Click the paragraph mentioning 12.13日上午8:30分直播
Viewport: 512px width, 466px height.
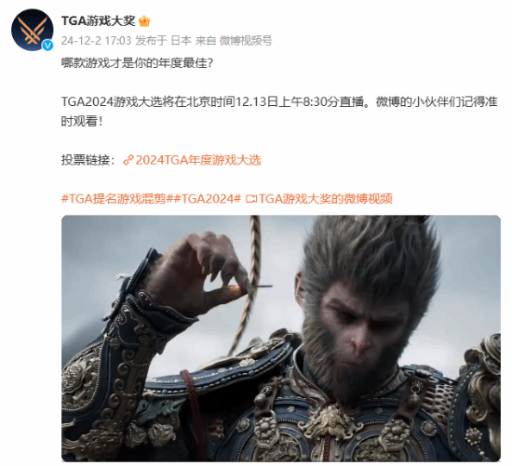pyautogui.click(x=279, y=112)
